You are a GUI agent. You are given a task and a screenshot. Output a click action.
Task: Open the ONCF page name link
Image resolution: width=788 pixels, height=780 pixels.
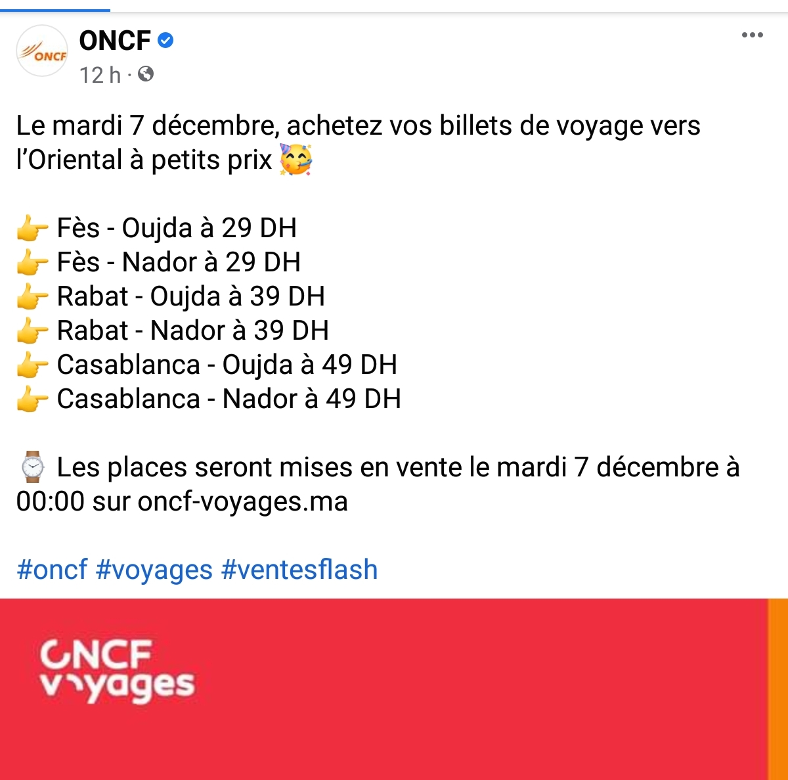116,41
